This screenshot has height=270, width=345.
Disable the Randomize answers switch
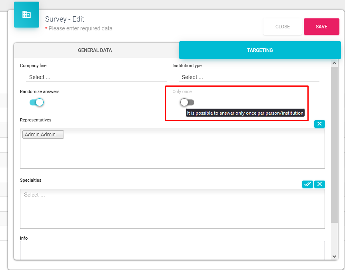pos(37,102)
